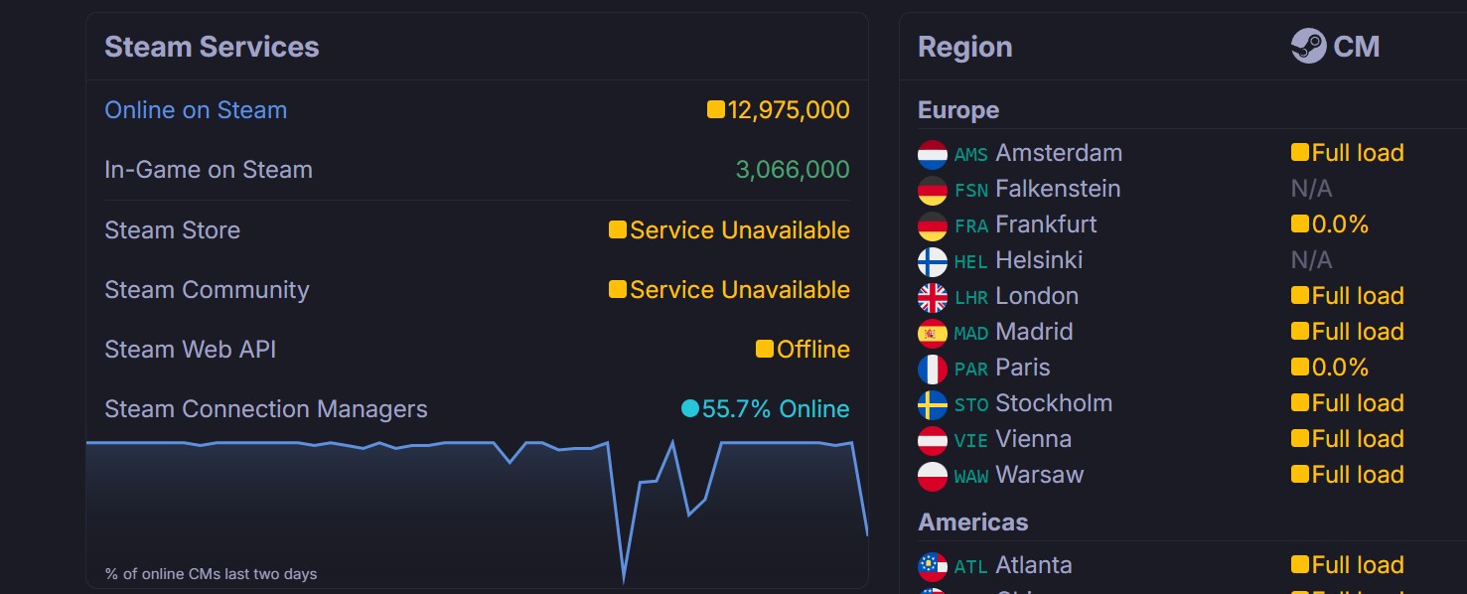This screenshot has height=594, width=1467.
Task: Click the Atlanta flag icon
Action: pos(933,566)
